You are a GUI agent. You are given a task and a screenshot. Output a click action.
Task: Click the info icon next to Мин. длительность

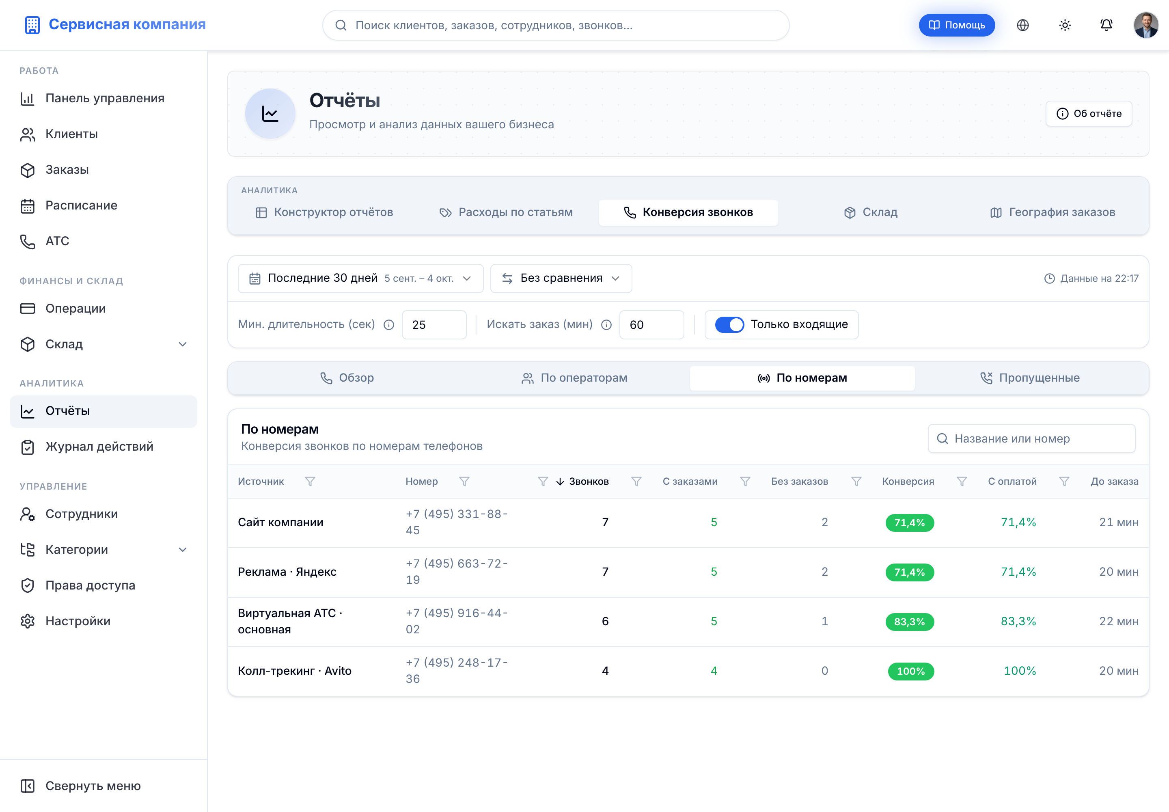point(388,324)
